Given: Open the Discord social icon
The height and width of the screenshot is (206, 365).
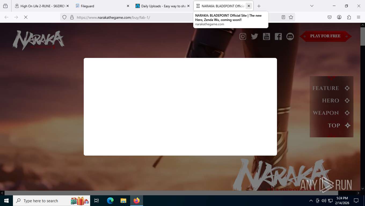Looking at the screenshot, I should pyautogui.click(x=290, y=36).
